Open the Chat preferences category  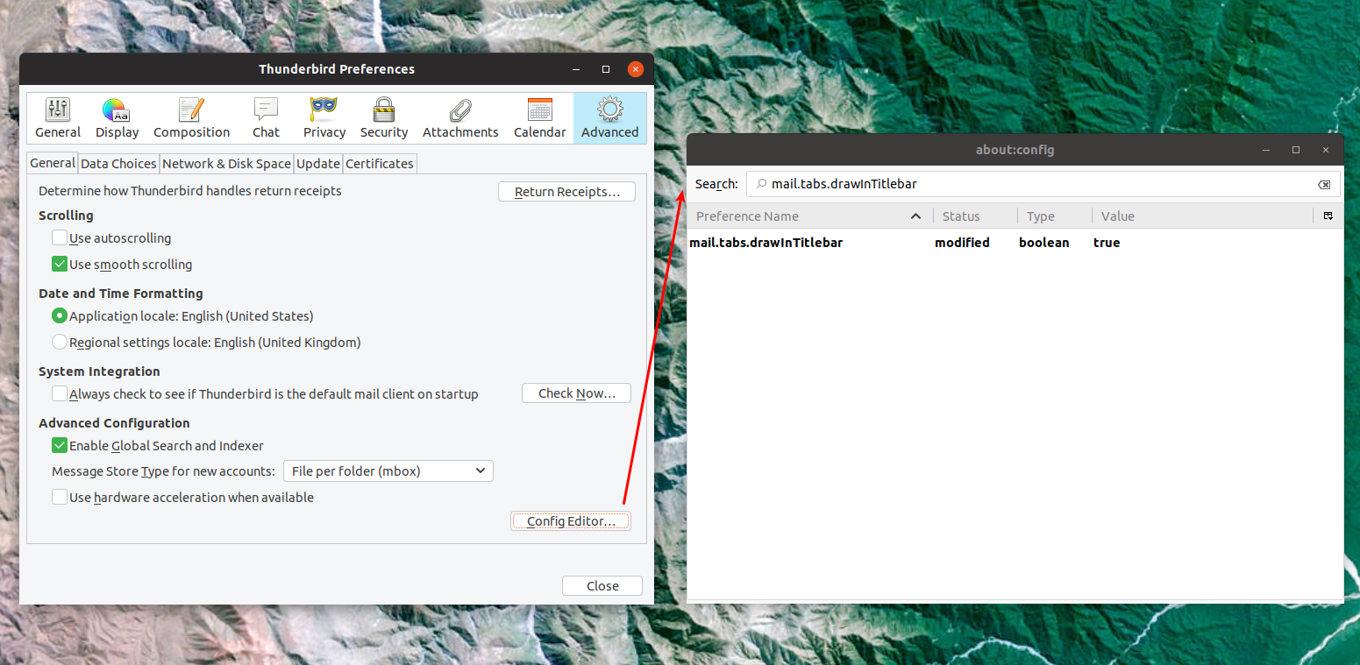pos(266,118)
